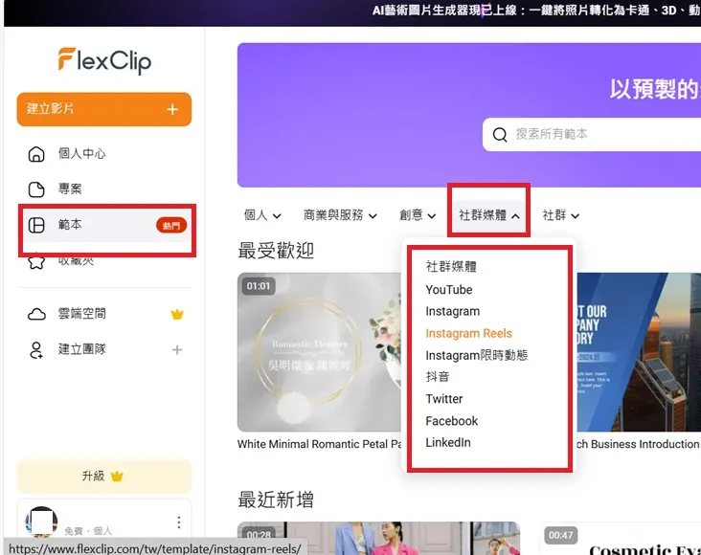Choose 抖音 in the dropdown list

pos(438,377)
